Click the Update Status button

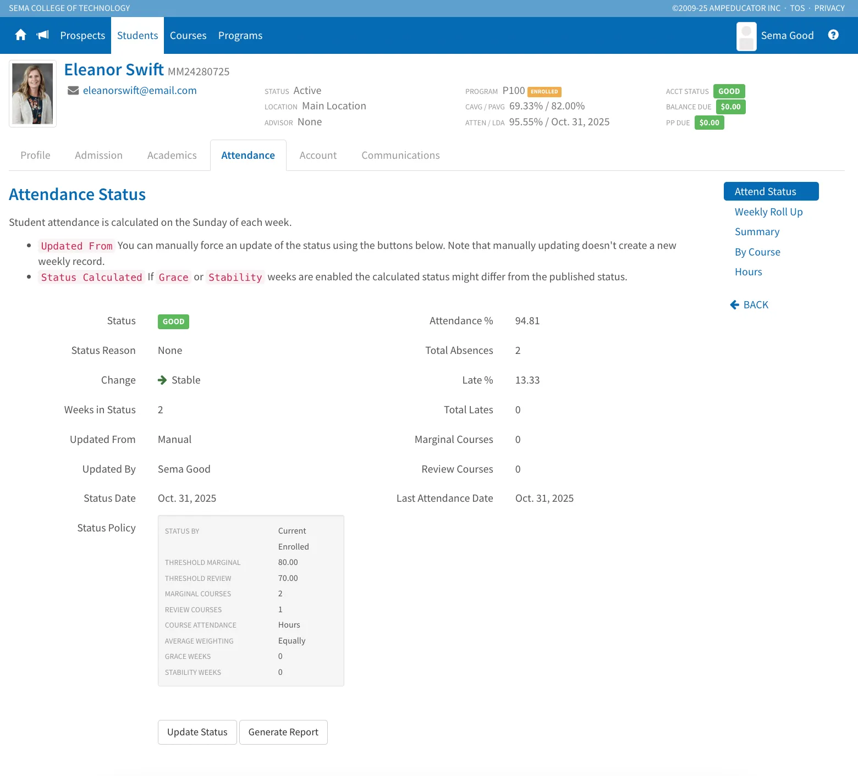pos(197,732)
